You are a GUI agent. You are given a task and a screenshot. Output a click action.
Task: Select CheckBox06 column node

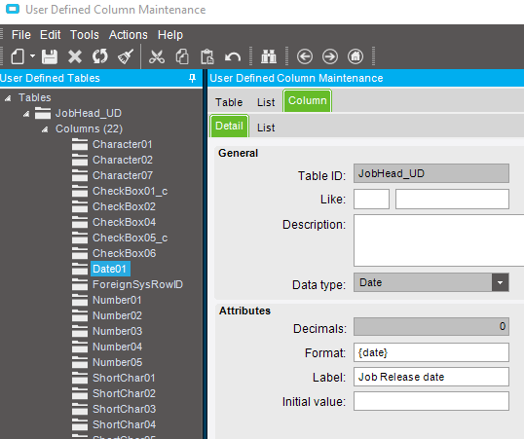(124, 253)
